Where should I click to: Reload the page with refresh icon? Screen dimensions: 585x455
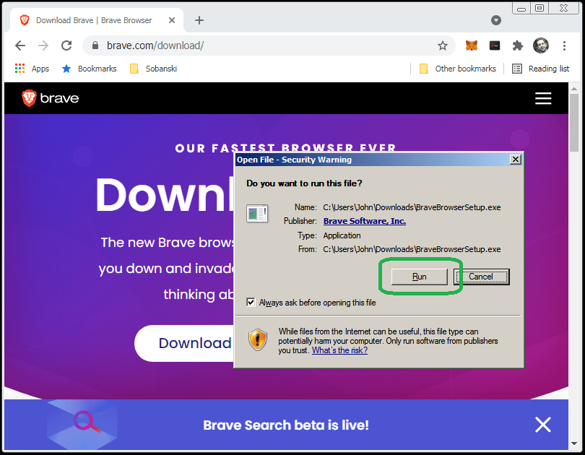[66, 45]
